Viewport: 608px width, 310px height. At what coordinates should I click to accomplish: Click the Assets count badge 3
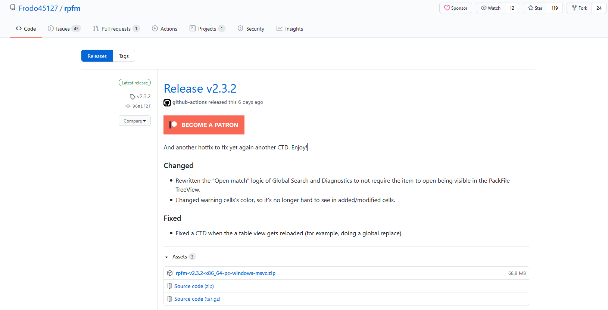coord(192,257)
